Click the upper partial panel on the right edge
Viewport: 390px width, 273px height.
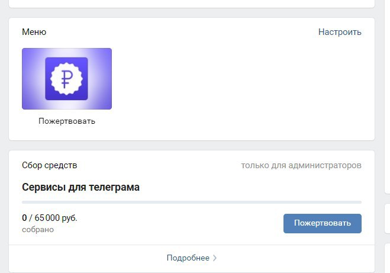coord(387,97)
